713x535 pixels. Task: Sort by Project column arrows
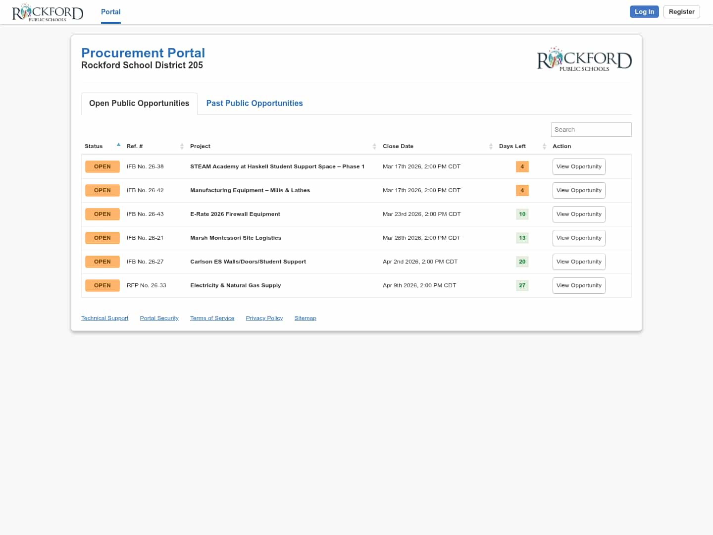(374, 146)
